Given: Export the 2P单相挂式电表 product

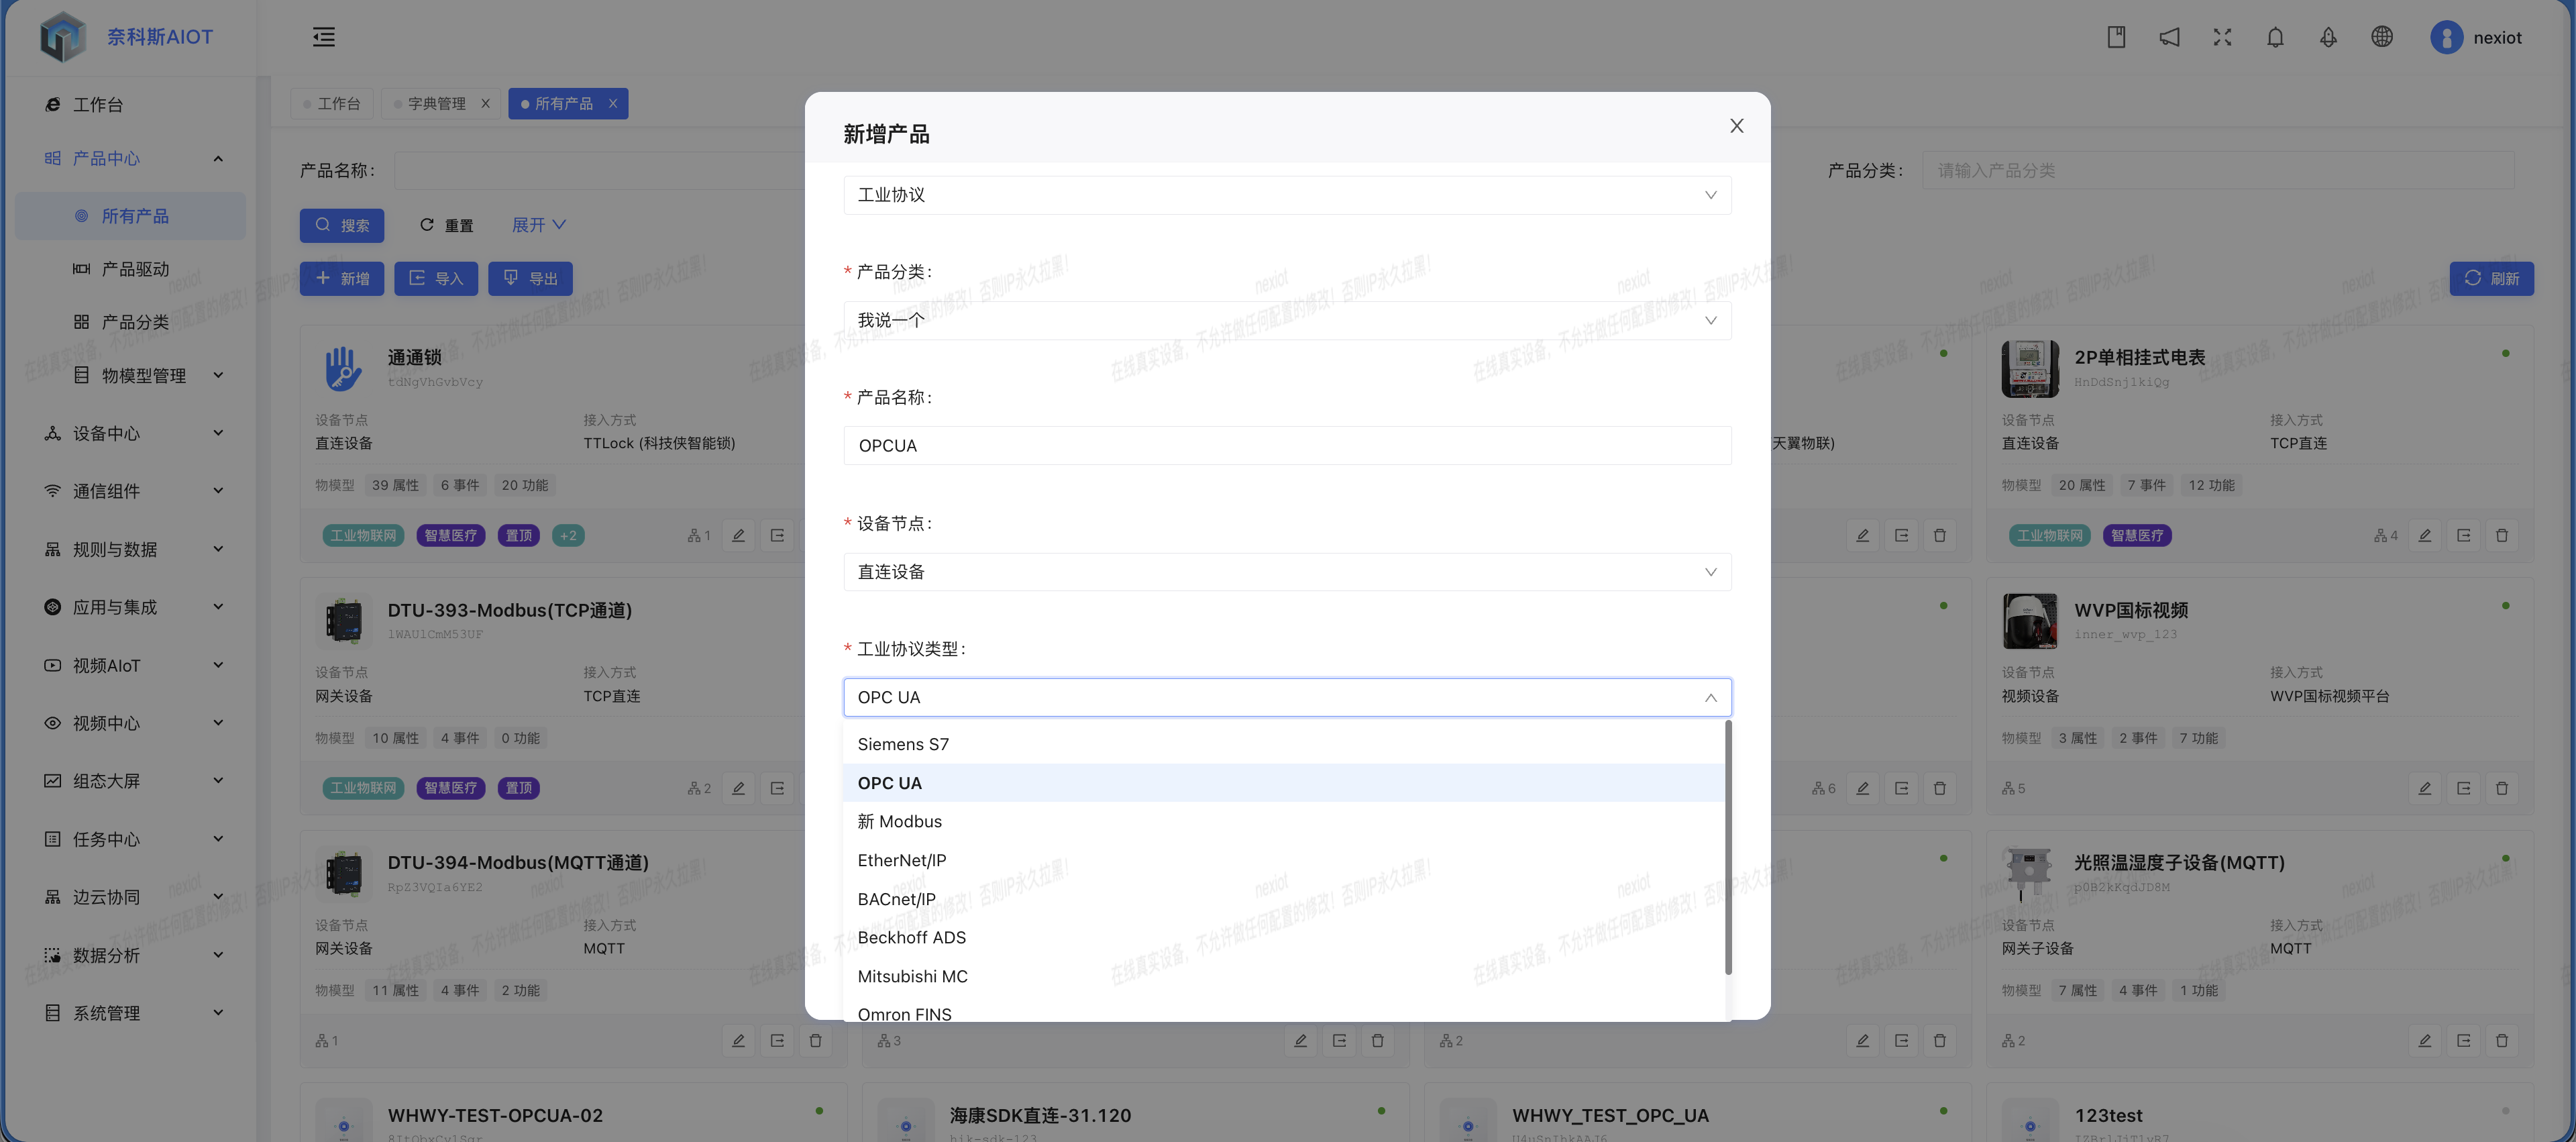Looking at the screenshot, I should [x=2463, y=535].
